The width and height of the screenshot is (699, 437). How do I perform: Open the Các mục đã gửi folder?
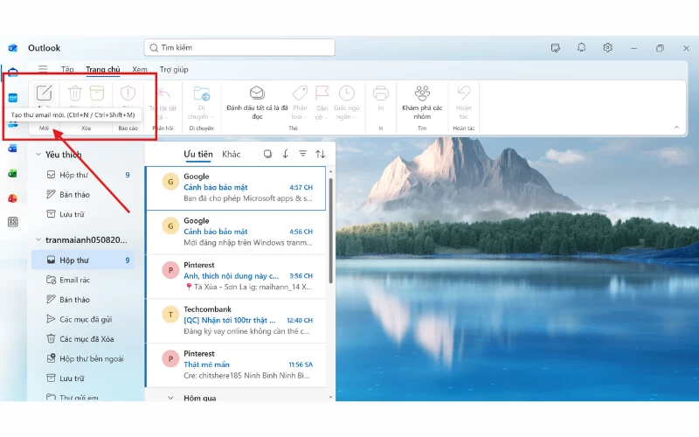click(83, 319)
